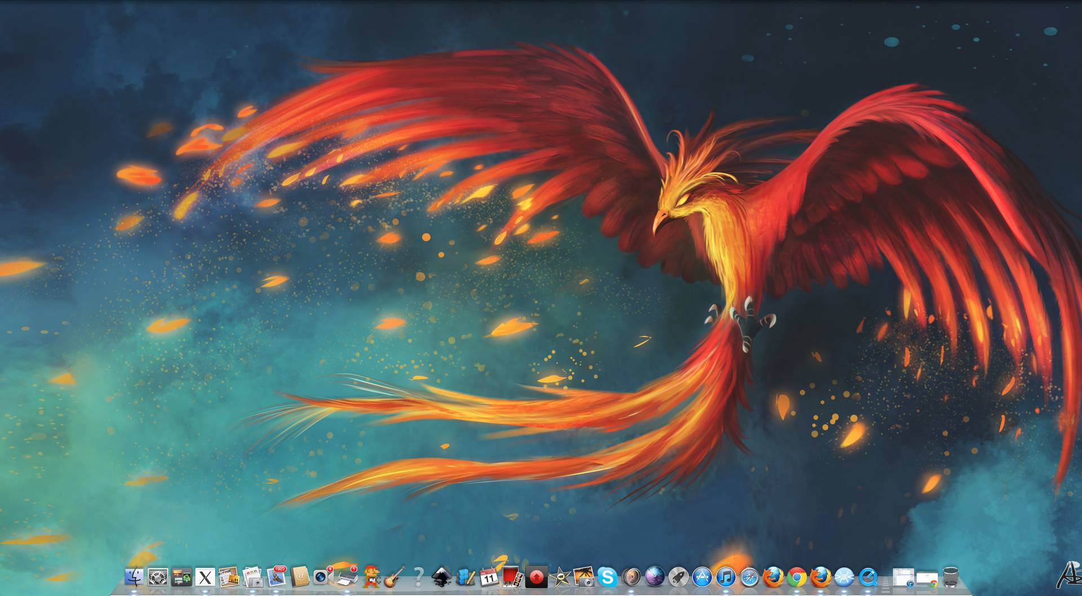Launch Skype from the dock
1082x596 pixels.
coord(607,577)
